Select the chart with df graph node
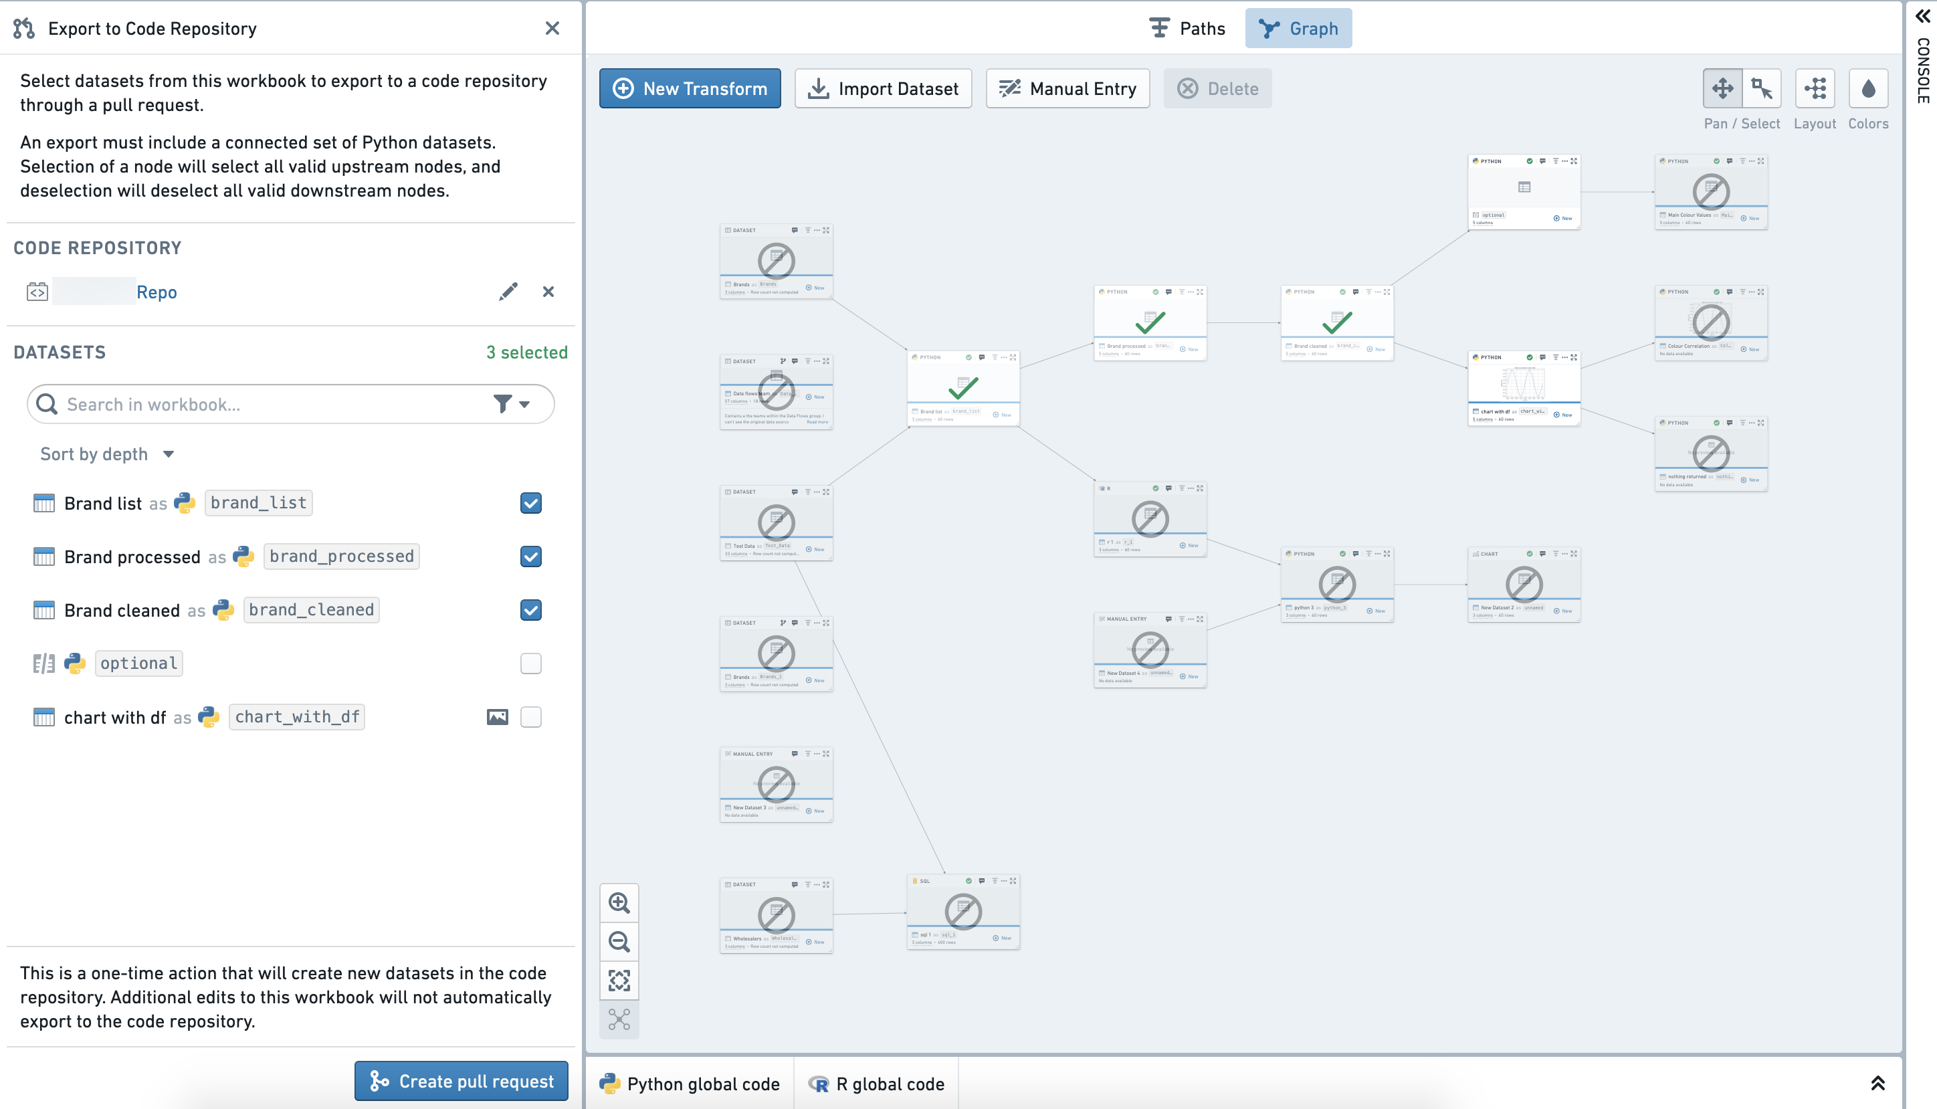 [1524, 389]
